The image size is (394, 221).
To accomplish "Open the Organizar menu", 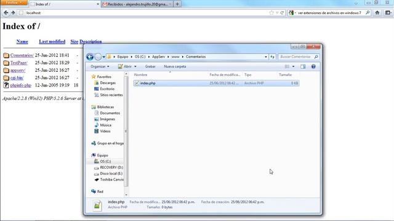I will (x=100, y=66).
